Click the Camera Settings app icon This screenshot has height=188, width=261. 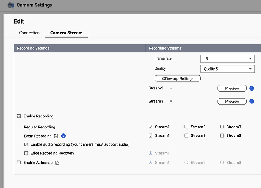tap(11, 5)
